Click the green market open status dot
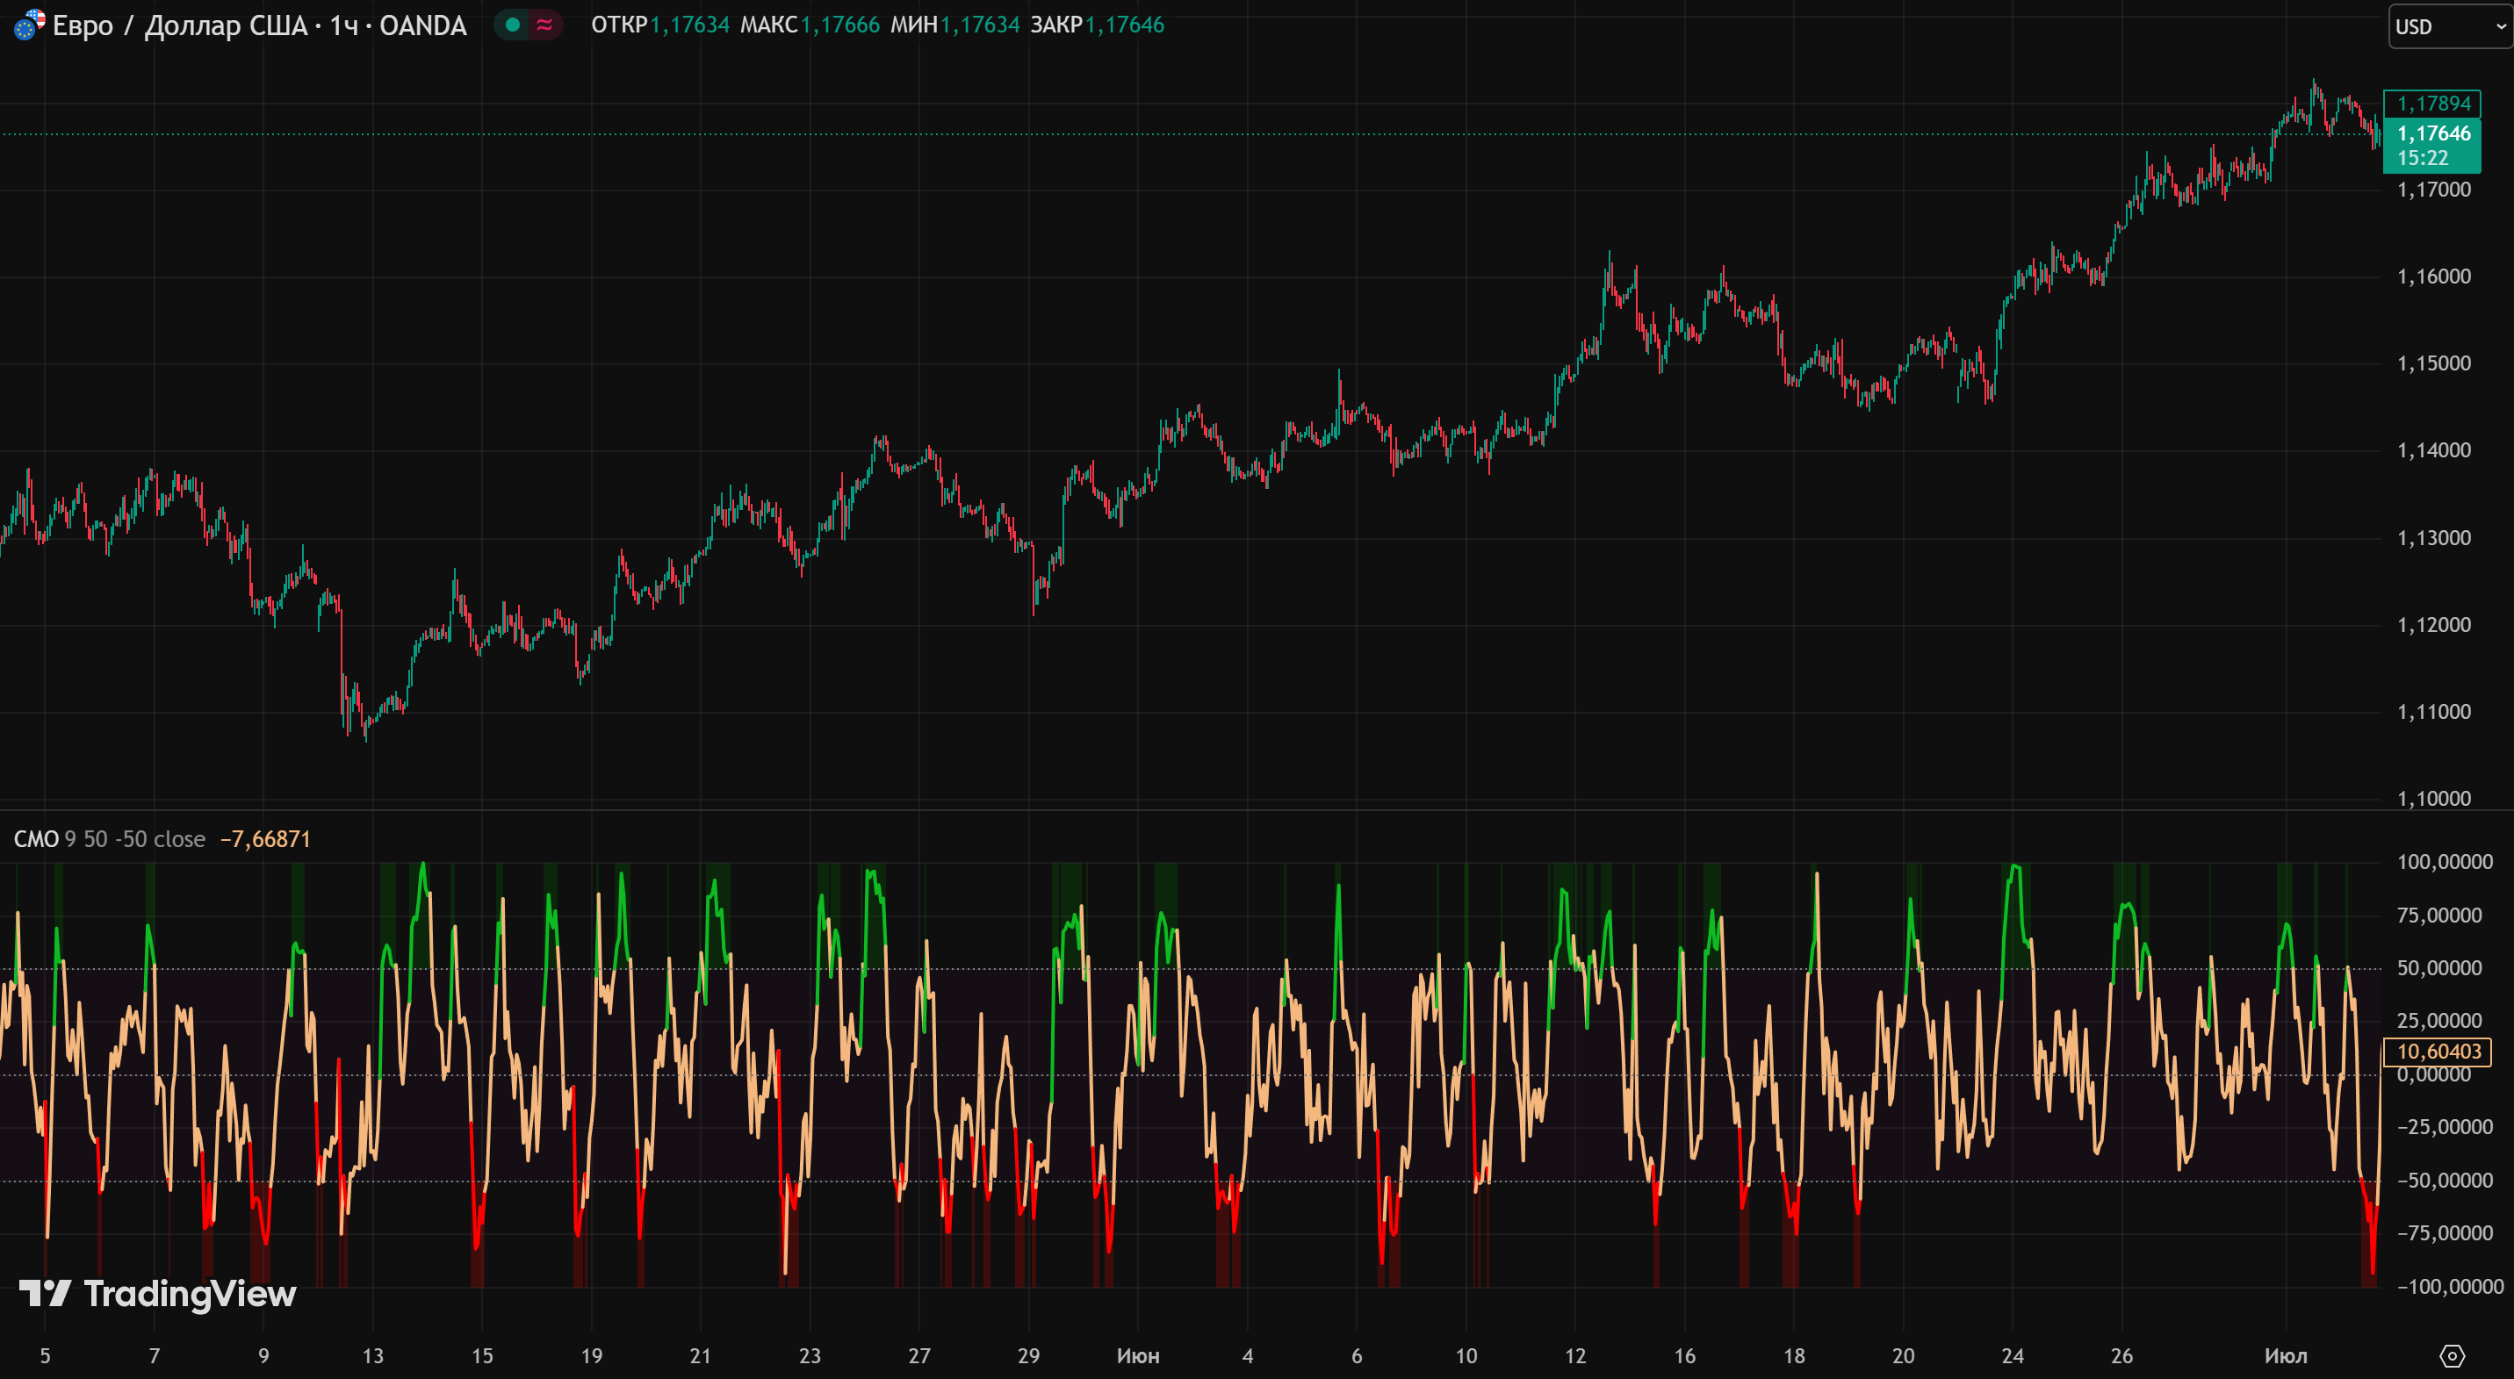 512,25
